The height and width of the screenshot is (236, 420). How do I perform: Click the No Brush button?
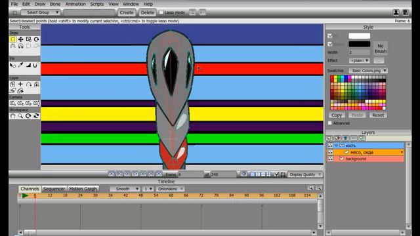(381, 49)
